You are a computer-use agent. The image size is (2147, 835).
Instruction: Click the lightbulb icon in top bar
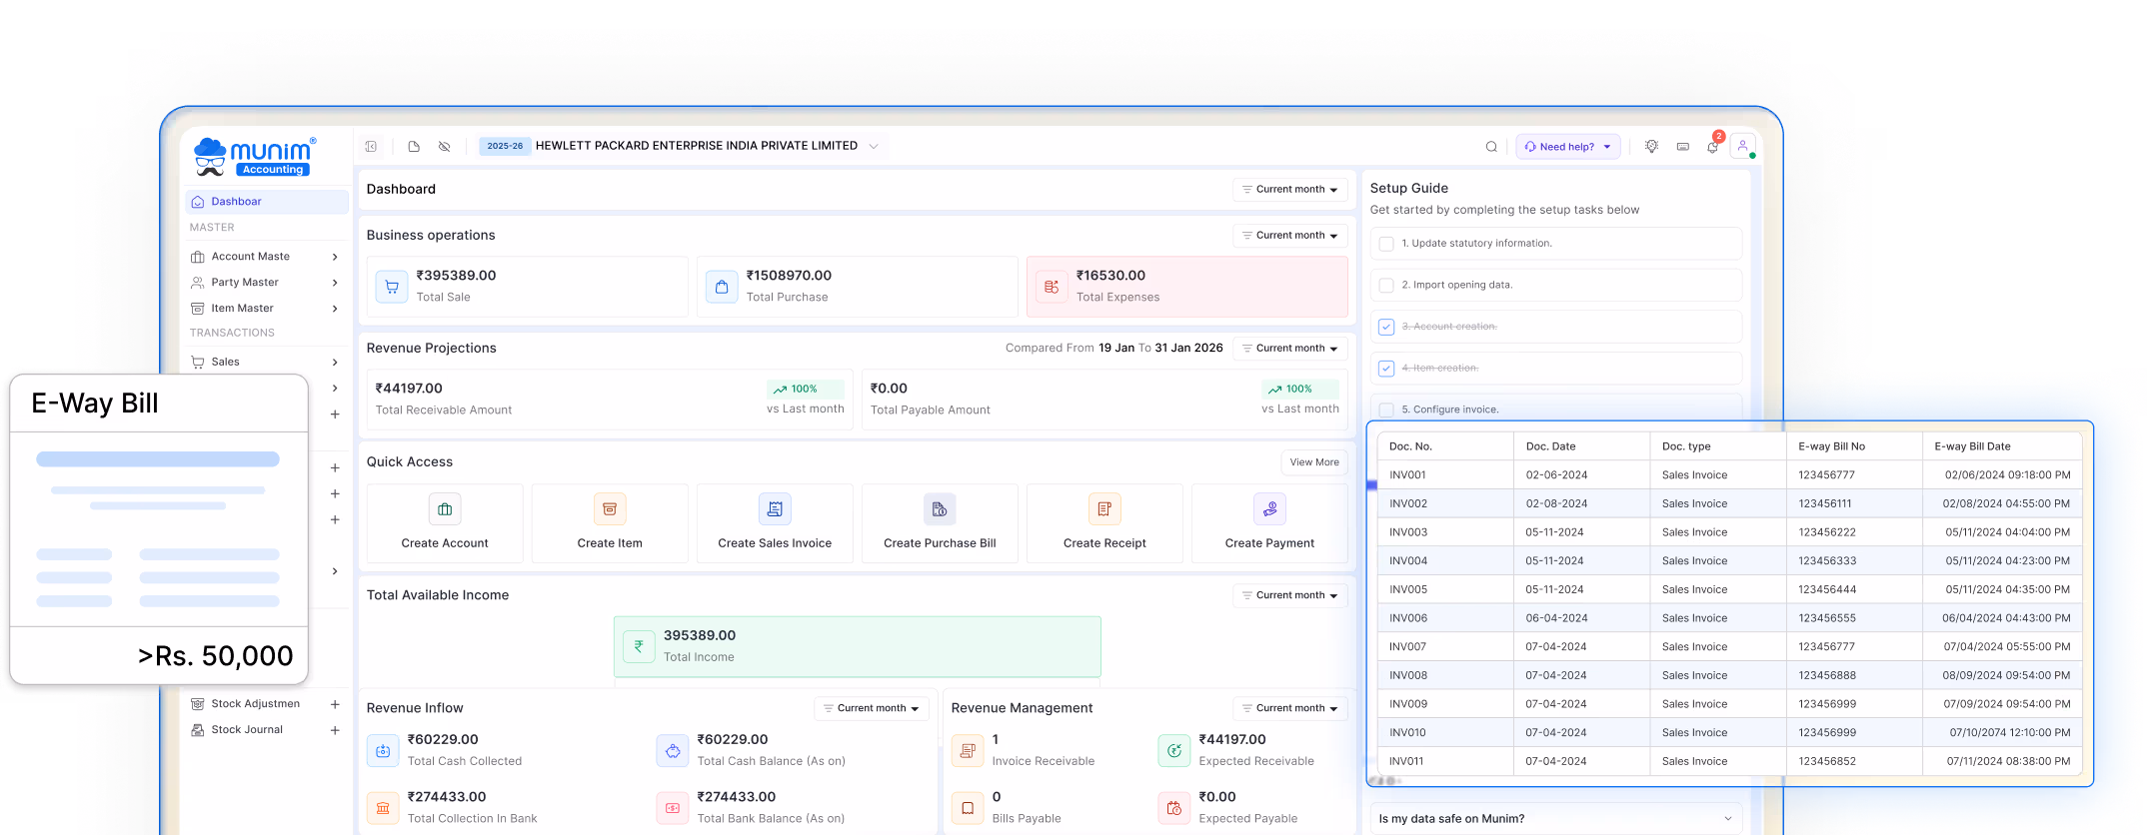(x=1651, y=147)
